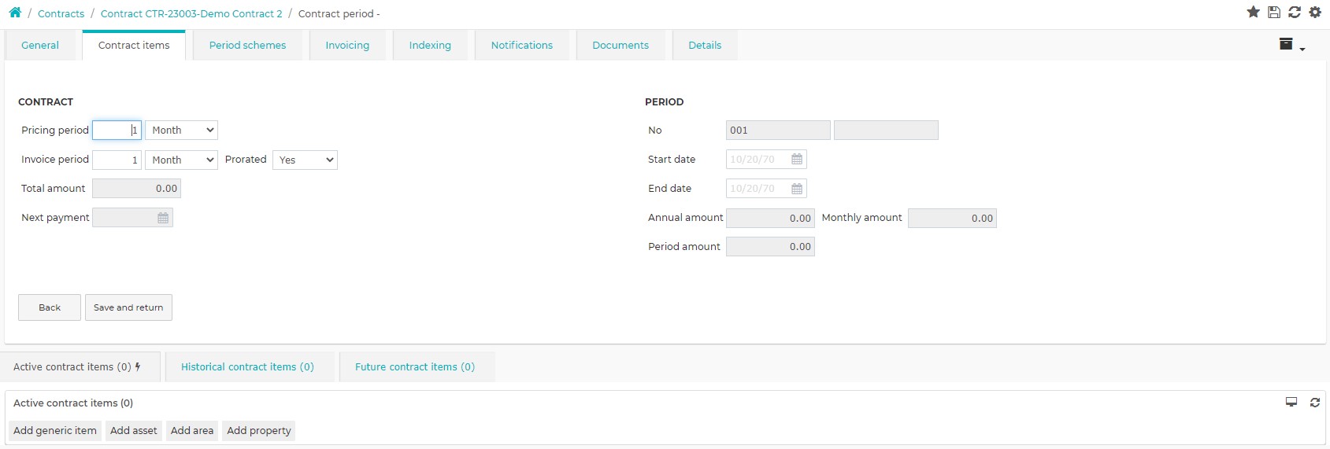Screen dimensions: 1330x449
Task: Open the Pricing period unit Month dropdown
Action: [181, 131]
